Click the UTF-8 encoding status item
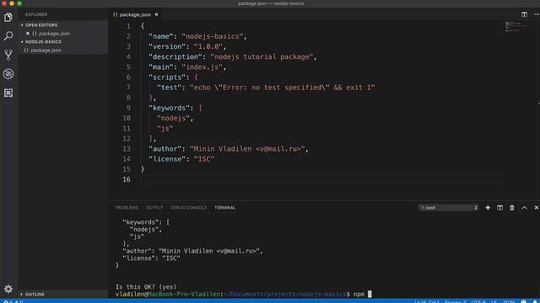 pyautogui.click(x=478, y=301)
